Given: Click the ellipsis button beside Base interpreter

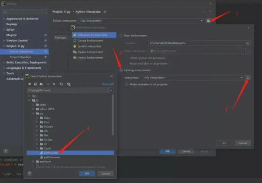Looking at the screenshot, I should [x=248, y=51].
